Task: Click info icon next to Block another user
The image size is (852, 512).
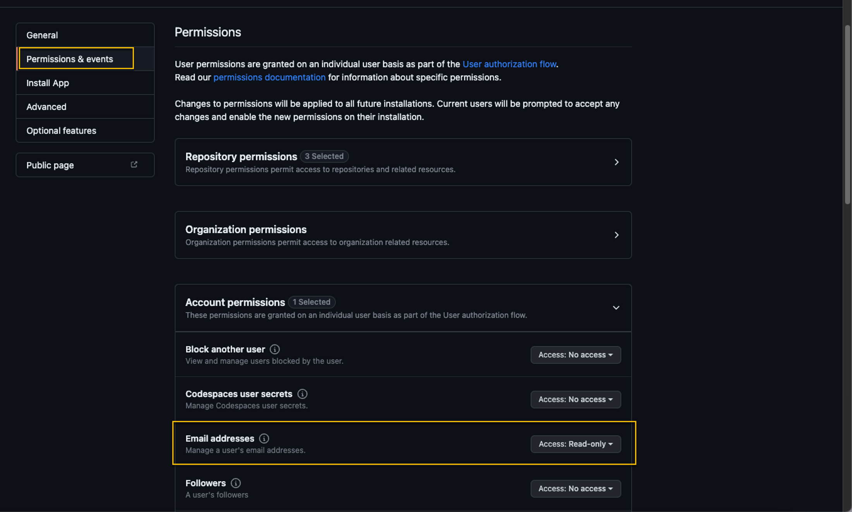Action: [x=275, y=349]
